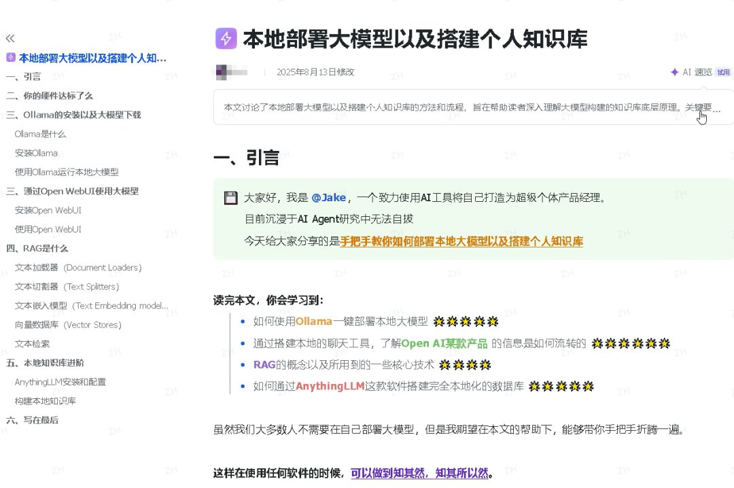
Task: Select document title in the sidebar outline
Action: (92, 58)
